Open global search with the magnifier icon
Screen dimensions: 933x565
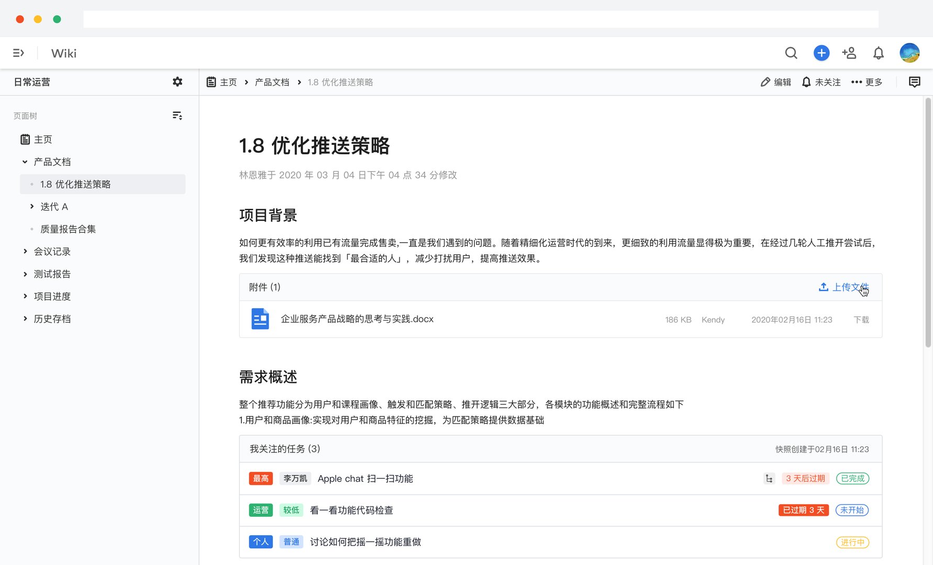[x=791, y=53]
